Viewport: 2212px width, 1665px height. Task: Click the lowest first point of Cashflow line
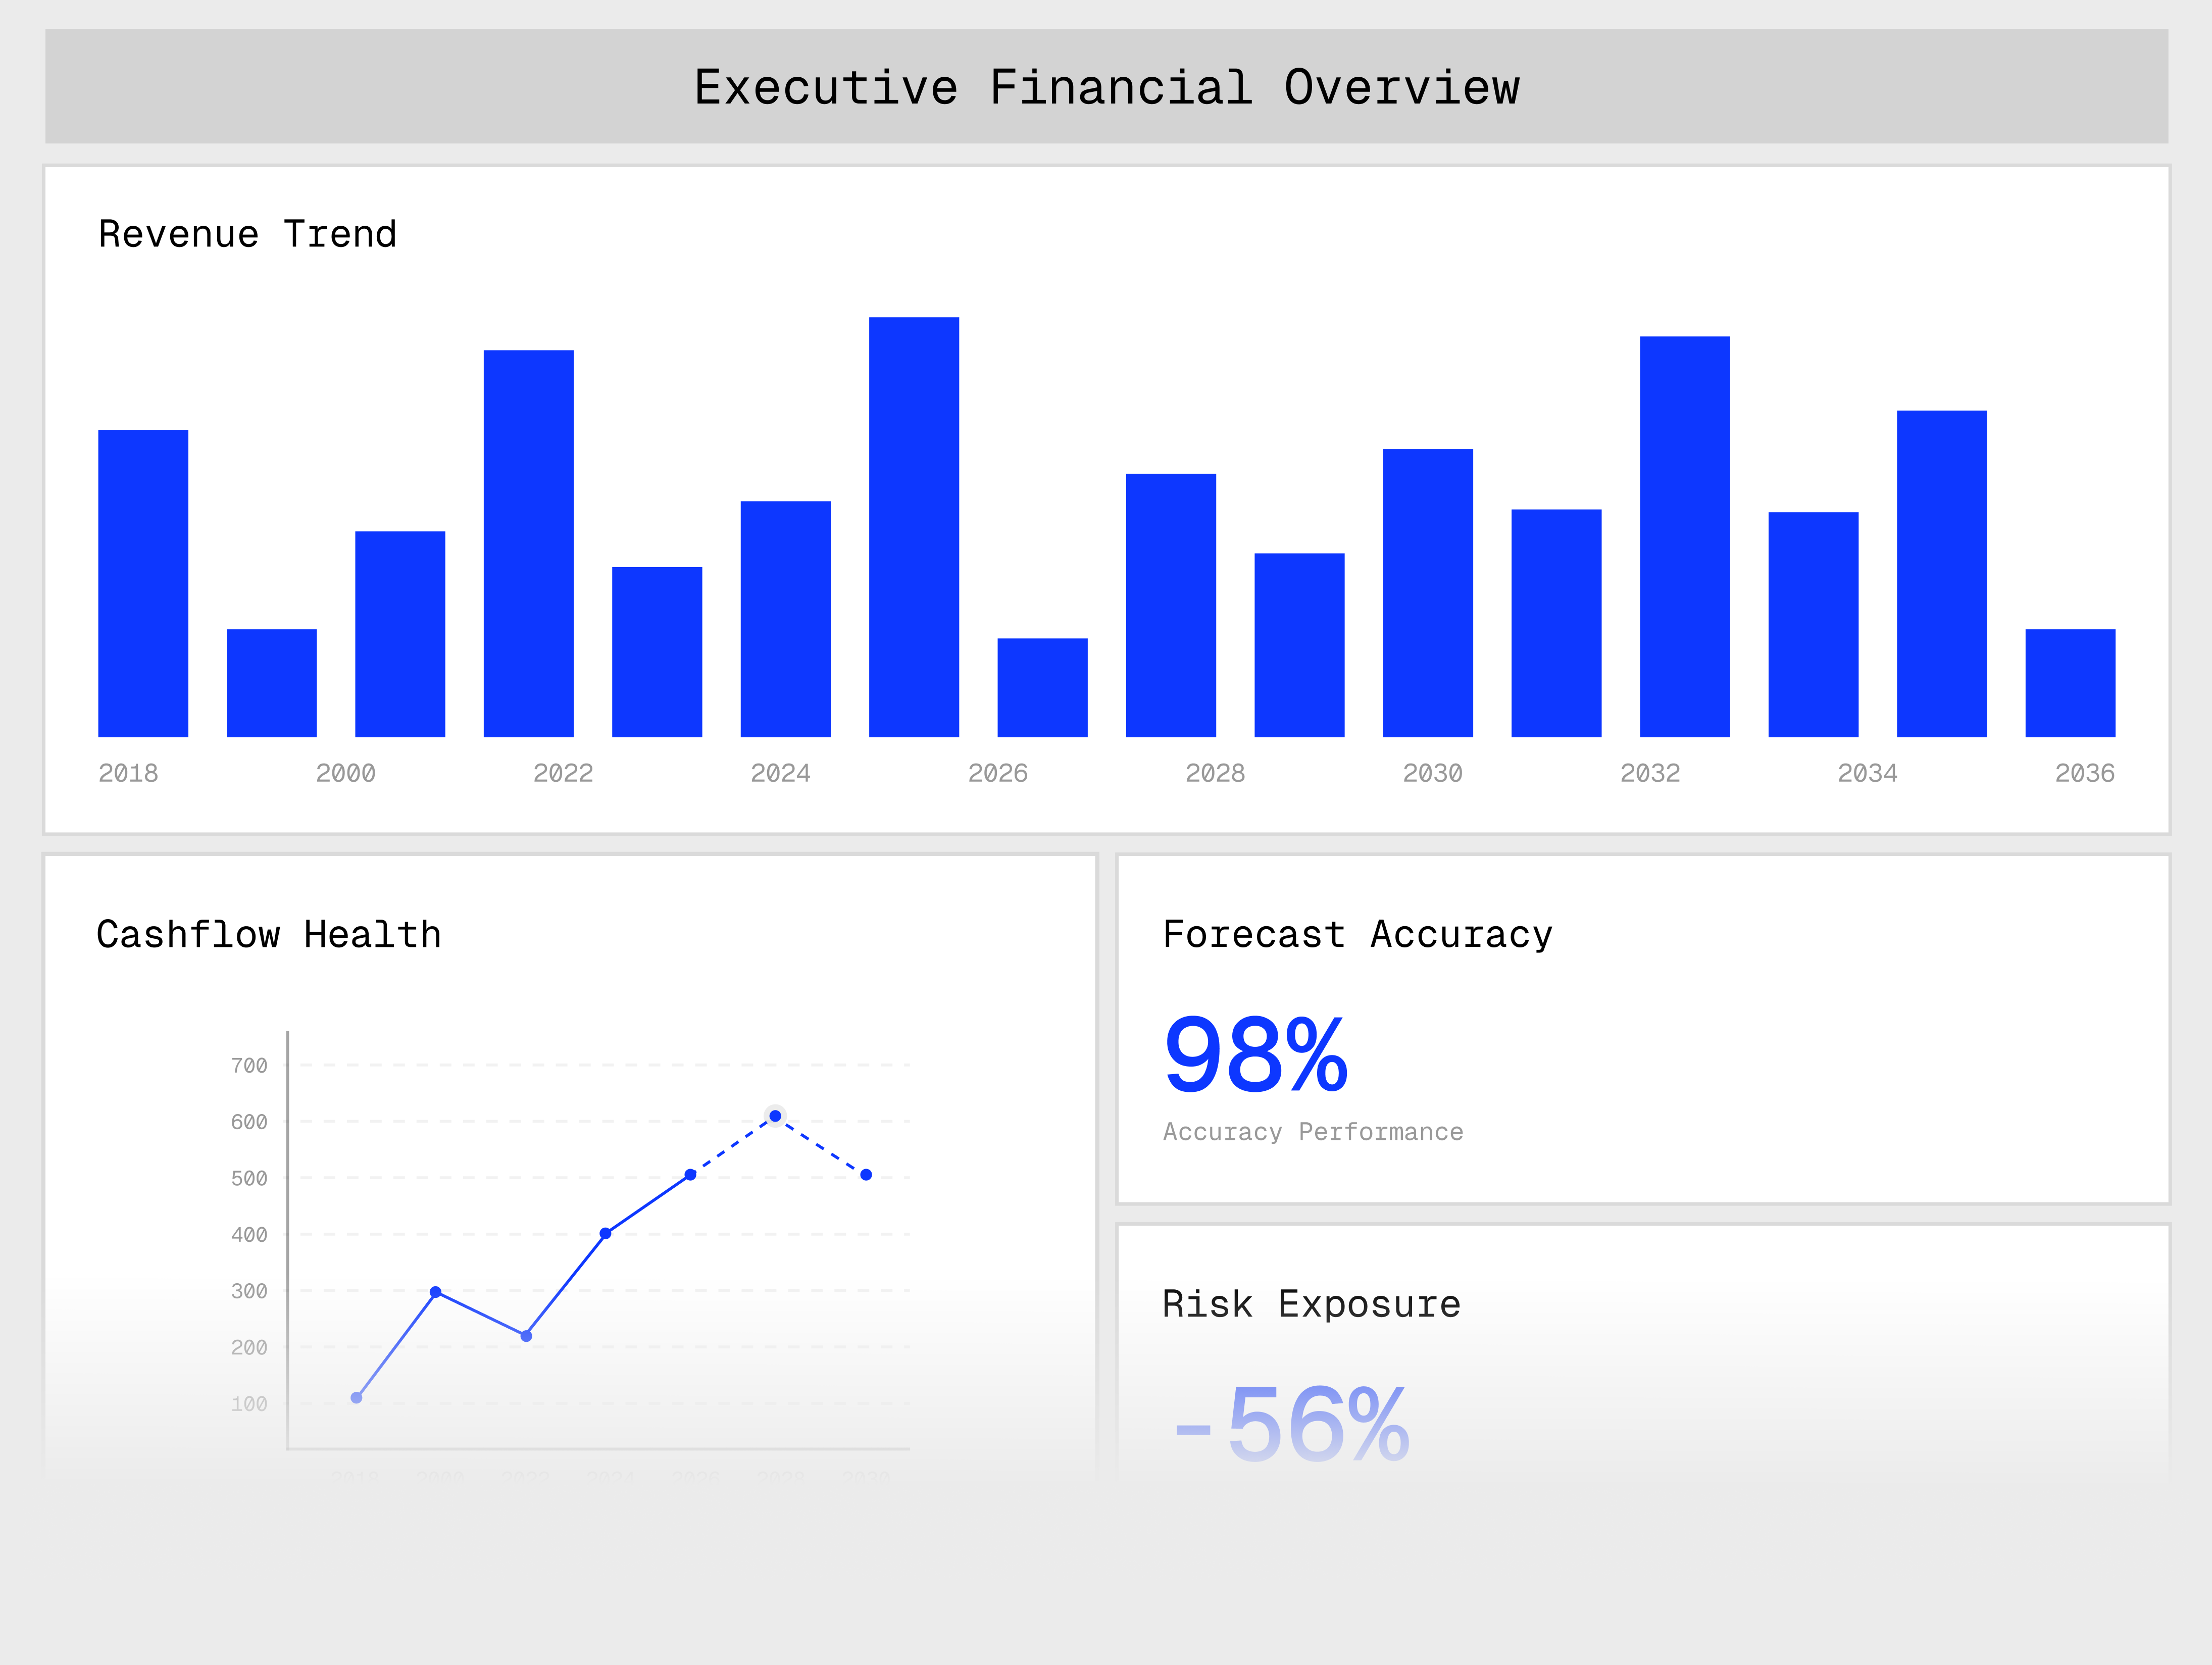[356, 1397]
